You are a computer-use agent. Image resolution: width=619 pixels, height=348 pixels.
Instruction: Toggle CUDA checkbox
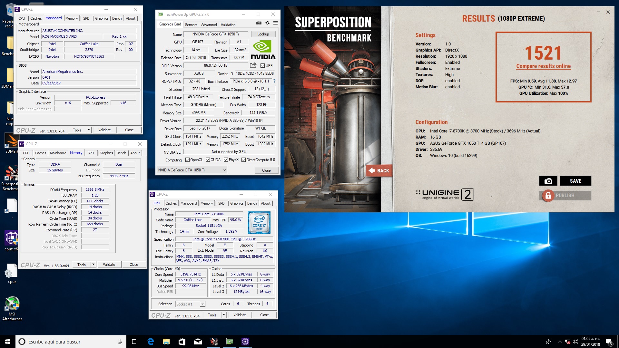tap(208, 160)
